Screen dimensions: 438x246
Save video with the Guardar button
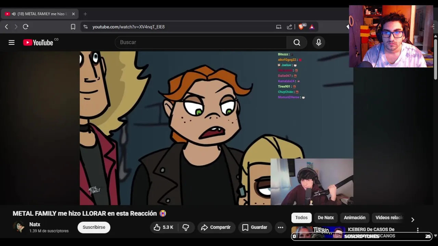[x=255, y=227]
